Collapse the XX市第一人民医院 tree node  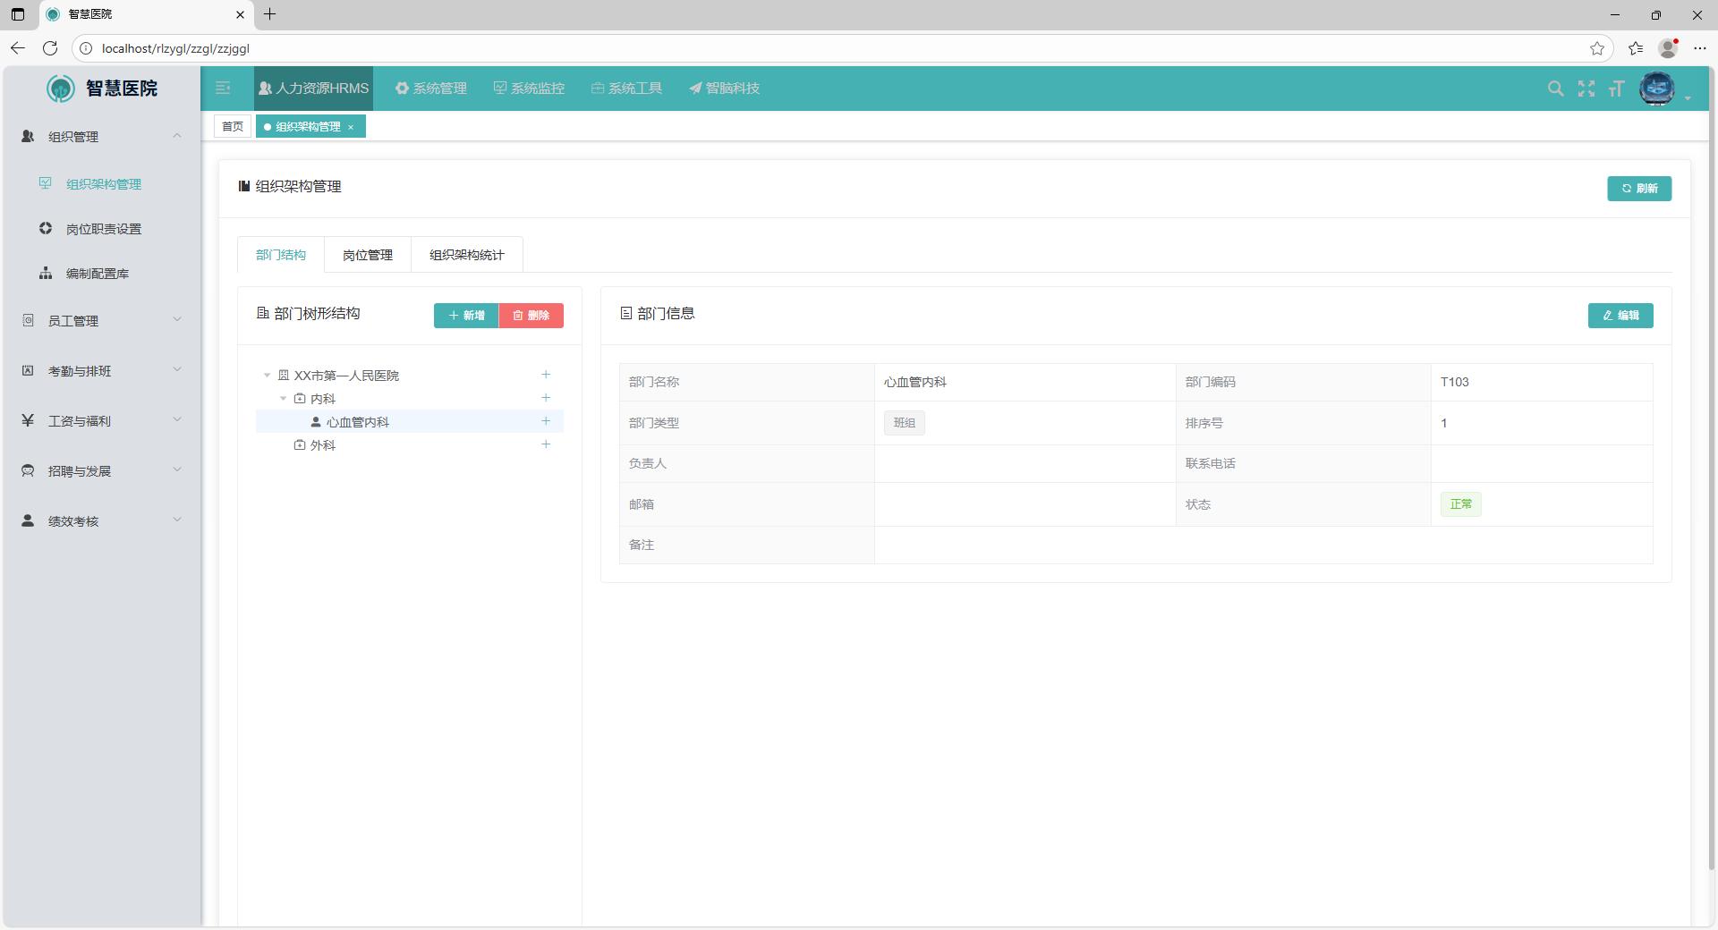267,376
